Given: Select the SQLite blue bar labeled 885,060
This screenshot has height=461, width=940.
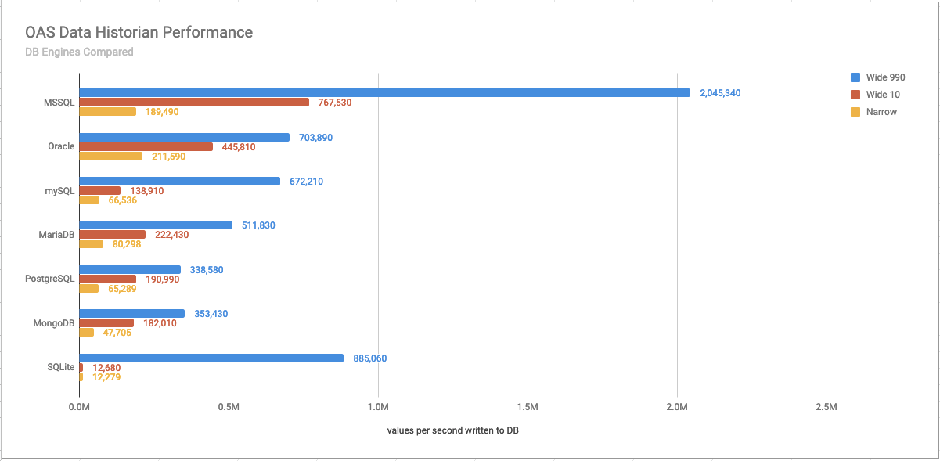Looking at the screenshot, I should click(x=211, y=358).
